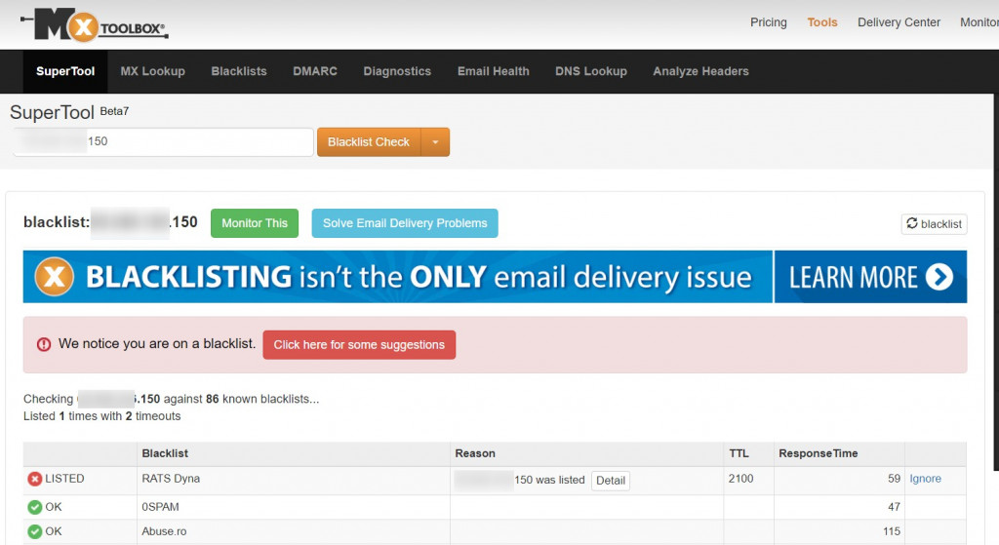Click the RATS Dyna blacklist name
999x545 pixels.
click(171, 479)
